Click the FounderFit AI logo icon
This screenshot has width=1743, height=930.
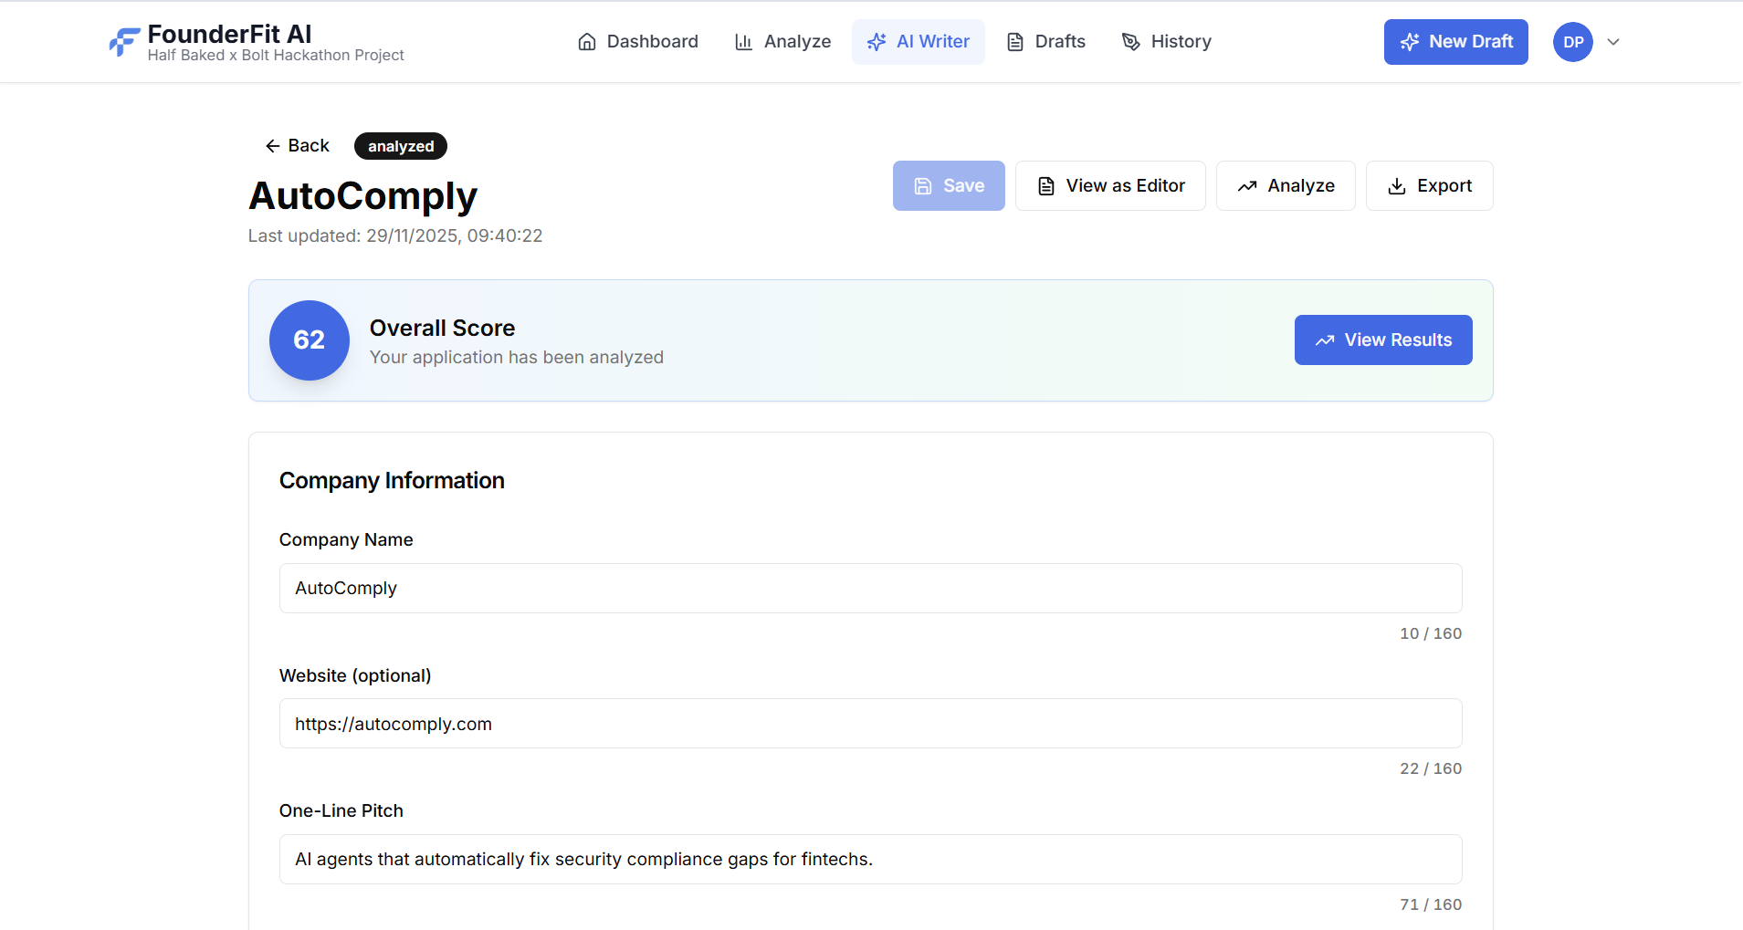pos(125,42)
